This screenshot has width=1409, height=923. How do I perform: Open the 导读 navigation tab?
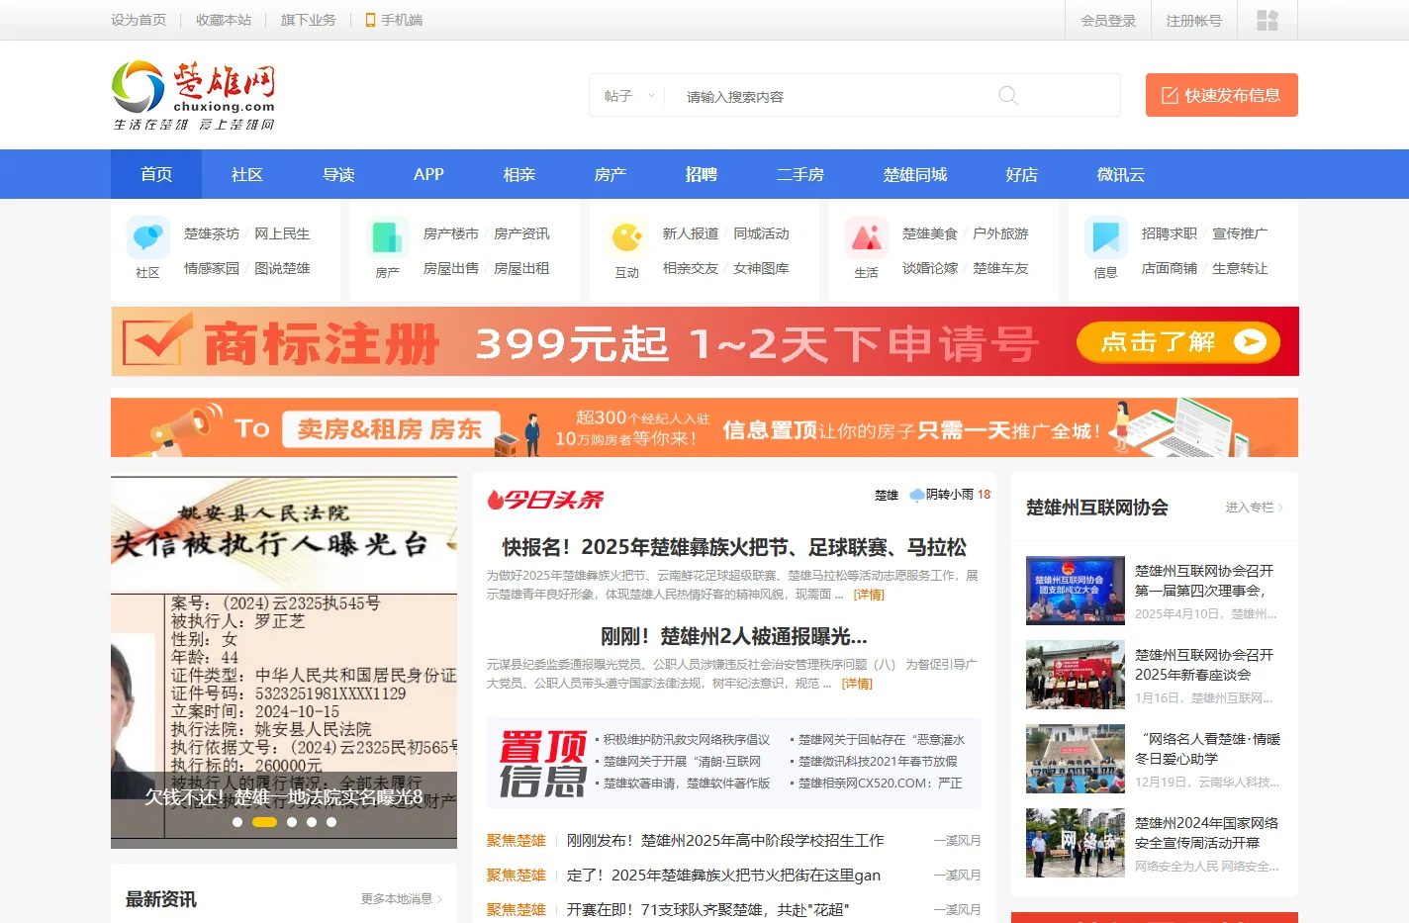coord(338,174)
